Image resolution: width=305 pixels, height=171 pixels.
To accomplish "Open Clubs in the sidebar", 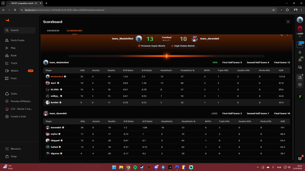I will coord(14,93).
